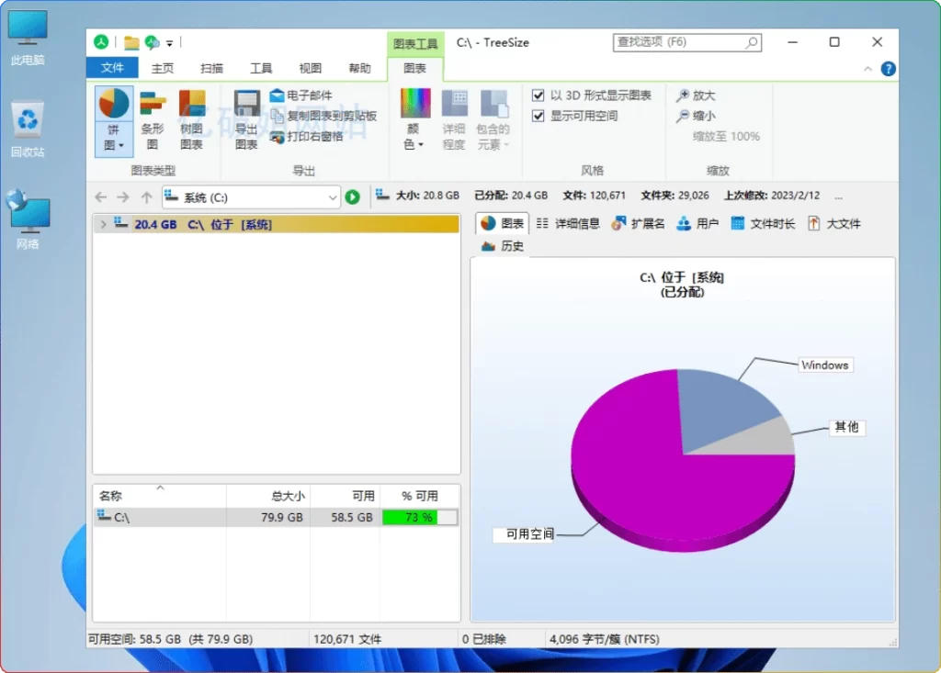
Task: Disable the 显示可用空间 checkbox
Action: (x=538, y=115)
